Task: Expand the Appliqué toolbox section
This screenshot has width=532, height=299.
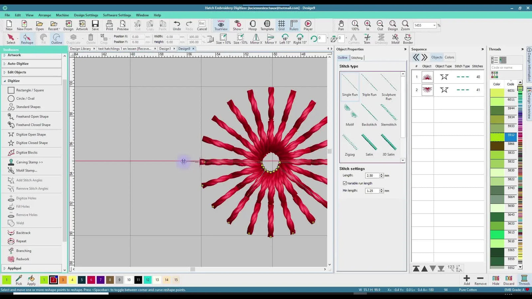Action: tap(14, 268)
